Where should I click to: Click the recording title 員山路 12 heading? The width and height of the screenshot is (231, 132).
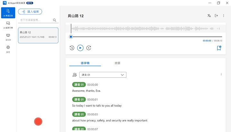(x=76, y=16)
